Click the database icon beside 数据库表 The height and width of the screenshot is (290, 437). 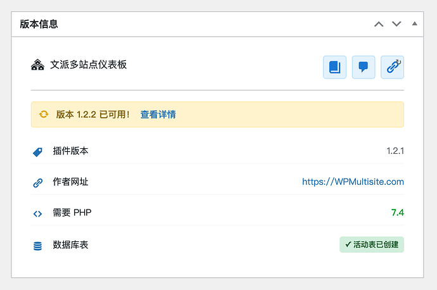pyautogui.click(x=37, y=245)
